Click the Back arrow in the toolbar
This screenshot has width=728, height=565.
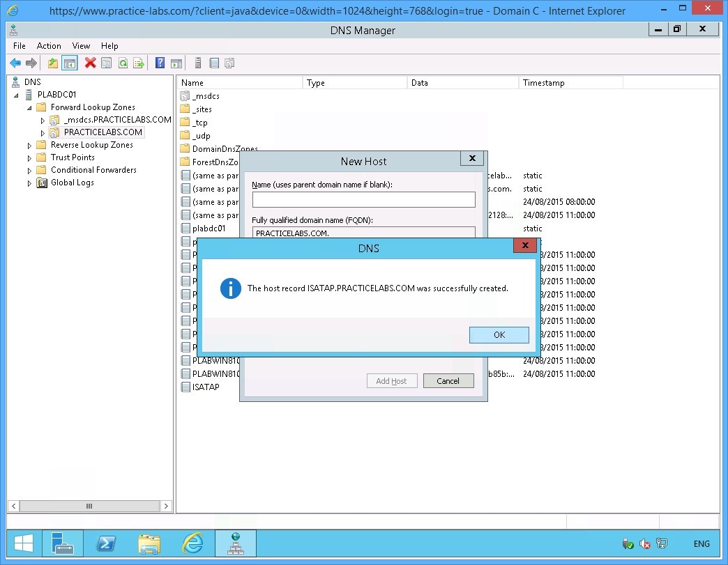[x=15, y=63]
